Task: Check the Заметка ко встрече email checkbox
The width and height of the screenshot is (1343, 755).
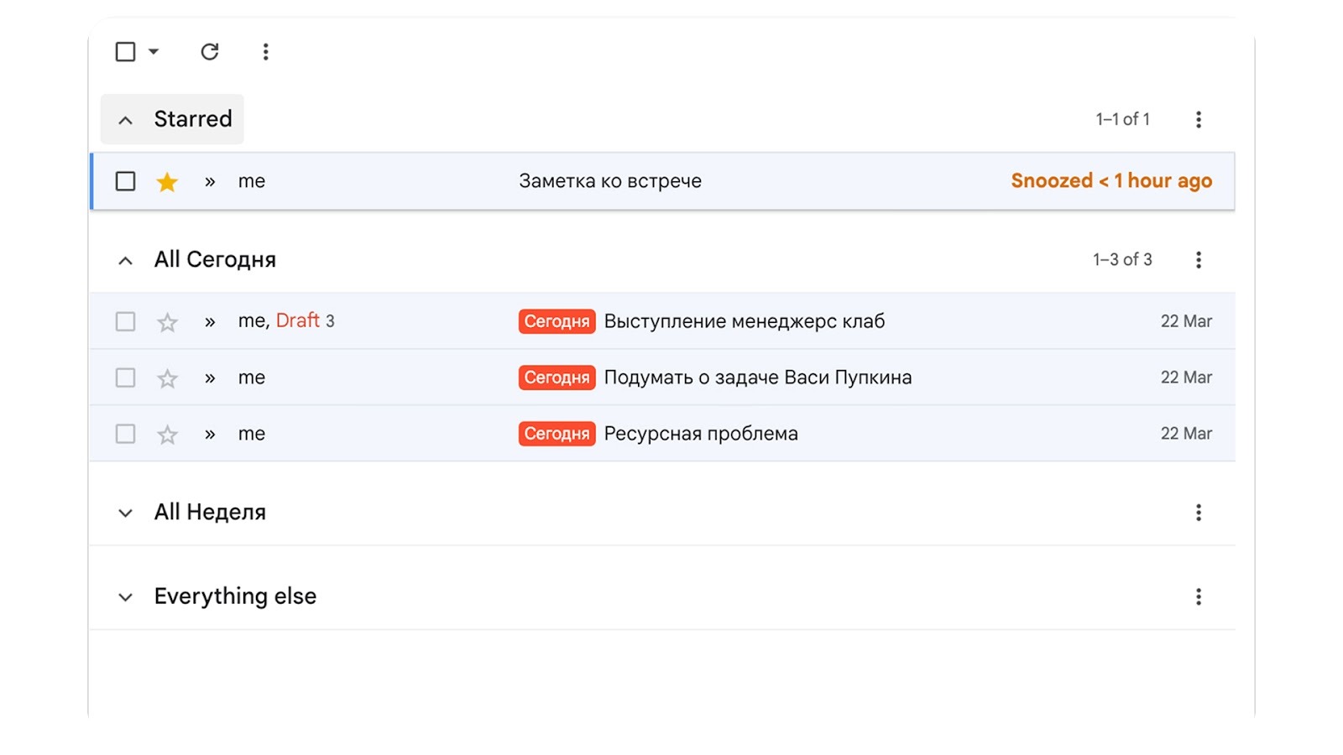Action: (x=124, y=180)
